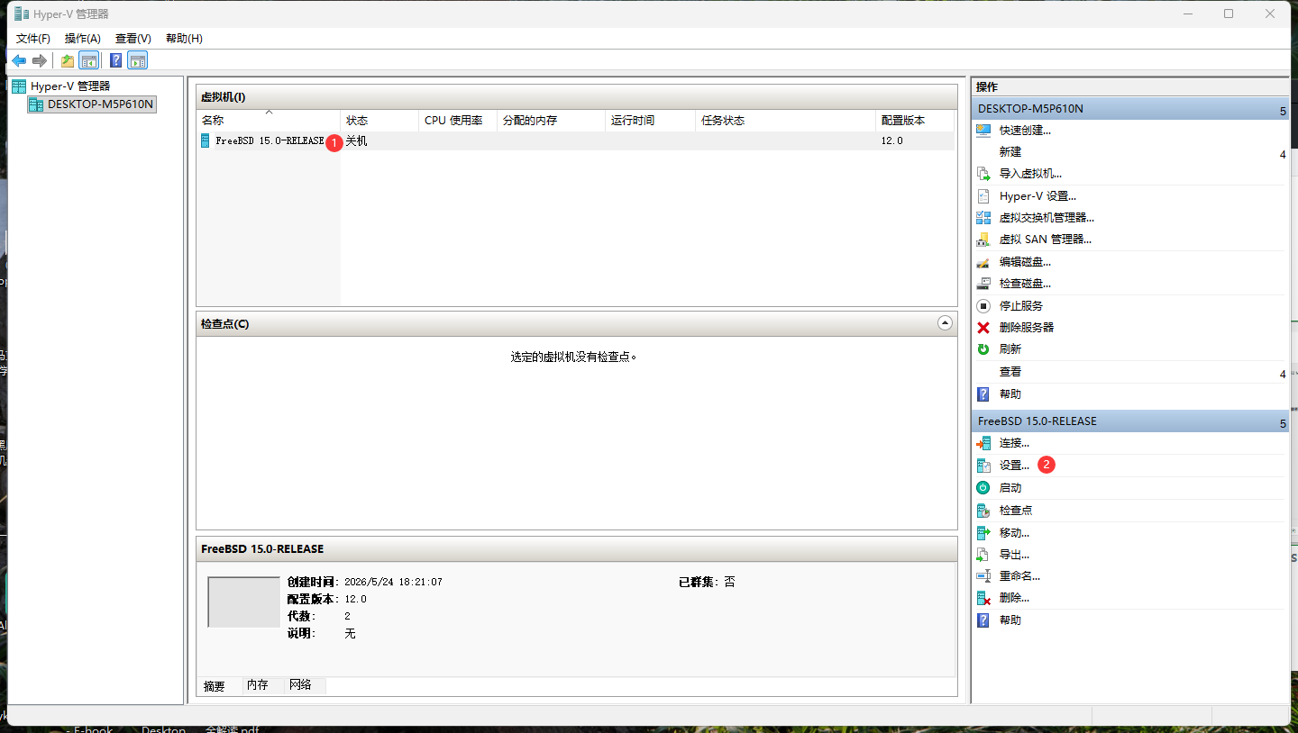Sort by the 运行时间 column header
The image size is (1298, 733).
pos(650,121)
